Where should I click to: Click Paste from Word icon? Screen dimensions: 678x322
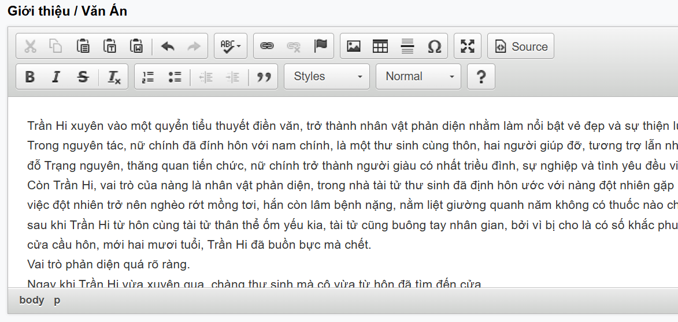pyautogui.click(x=136, y=46)
